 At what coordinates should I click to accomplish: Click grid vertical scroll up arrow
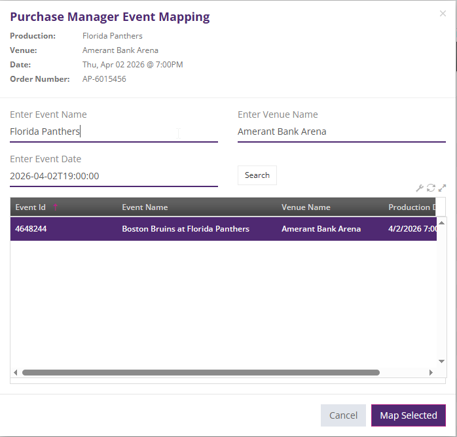point(441,222)
